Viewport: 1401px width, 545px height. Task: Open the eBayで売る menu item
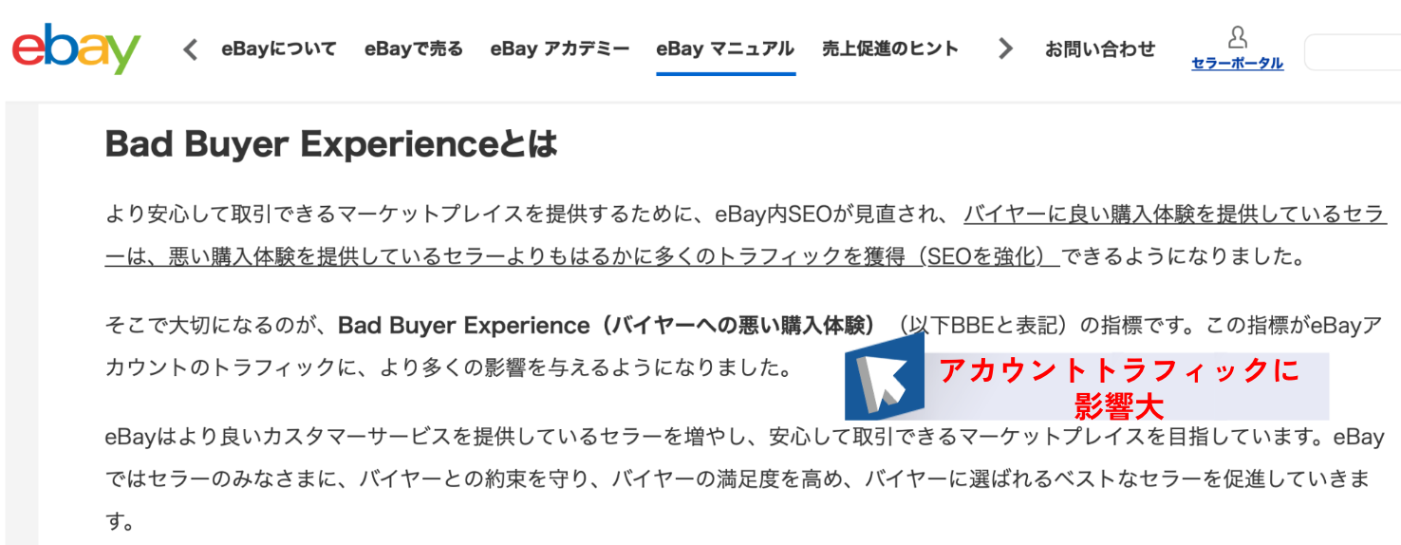[414, 49]
